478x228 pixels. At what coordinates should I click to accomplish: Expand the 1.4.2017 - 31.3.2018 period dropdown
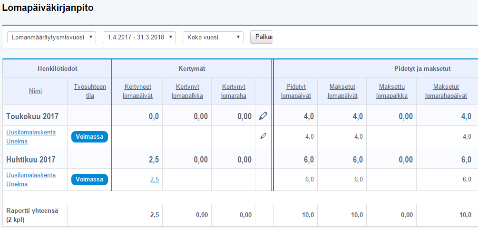tap(139, 37)
